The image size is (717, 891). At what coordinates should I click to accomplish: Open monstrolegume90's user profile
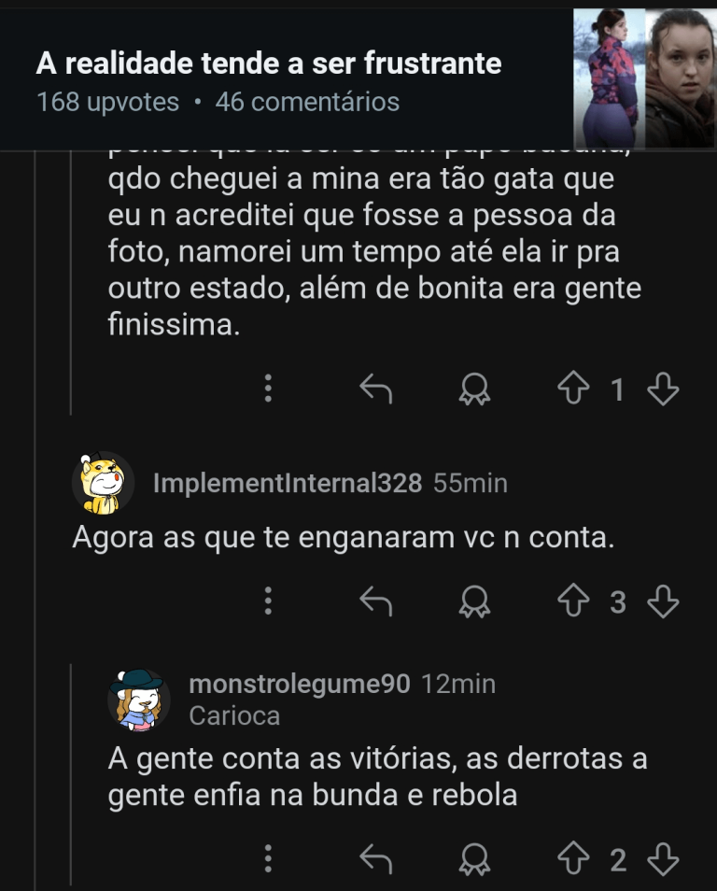(299, 685)
